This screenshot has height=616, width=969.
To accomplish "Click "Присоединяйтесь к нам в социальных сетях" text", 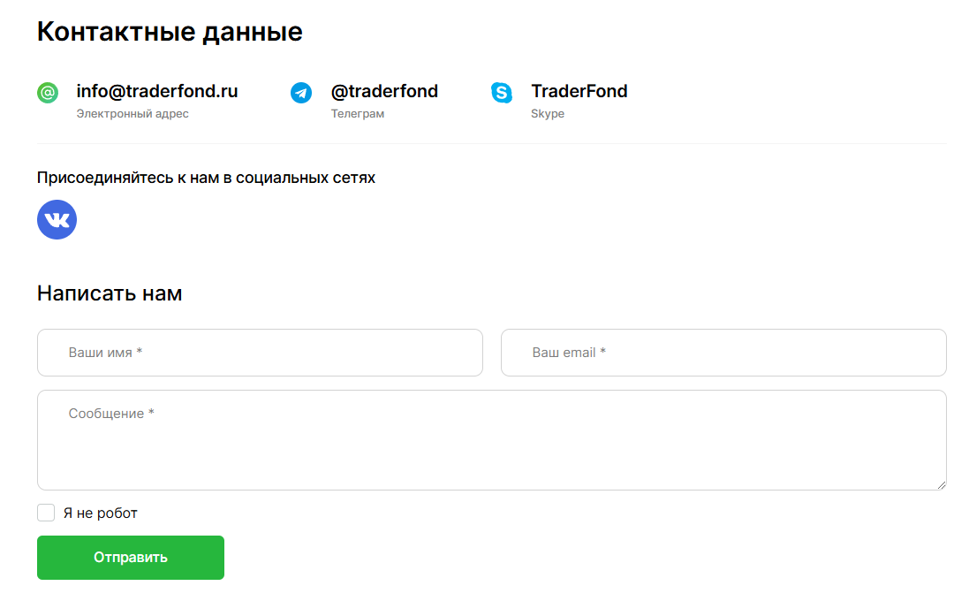I will coord(206,178).
